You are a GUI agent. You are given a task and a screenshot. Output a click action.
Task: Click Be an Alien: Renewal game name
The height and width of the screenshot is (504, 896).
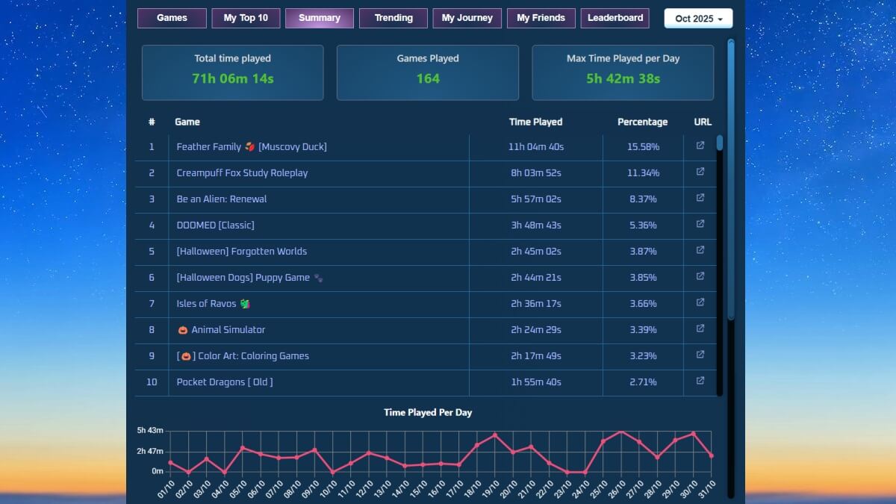222,199
